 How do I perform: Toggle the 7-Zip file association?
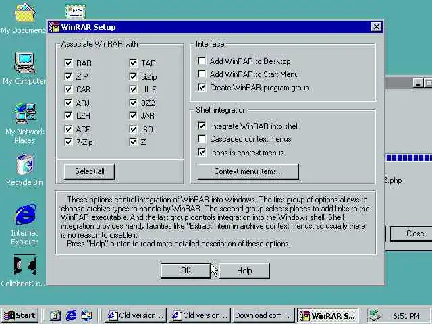(68, 142)
